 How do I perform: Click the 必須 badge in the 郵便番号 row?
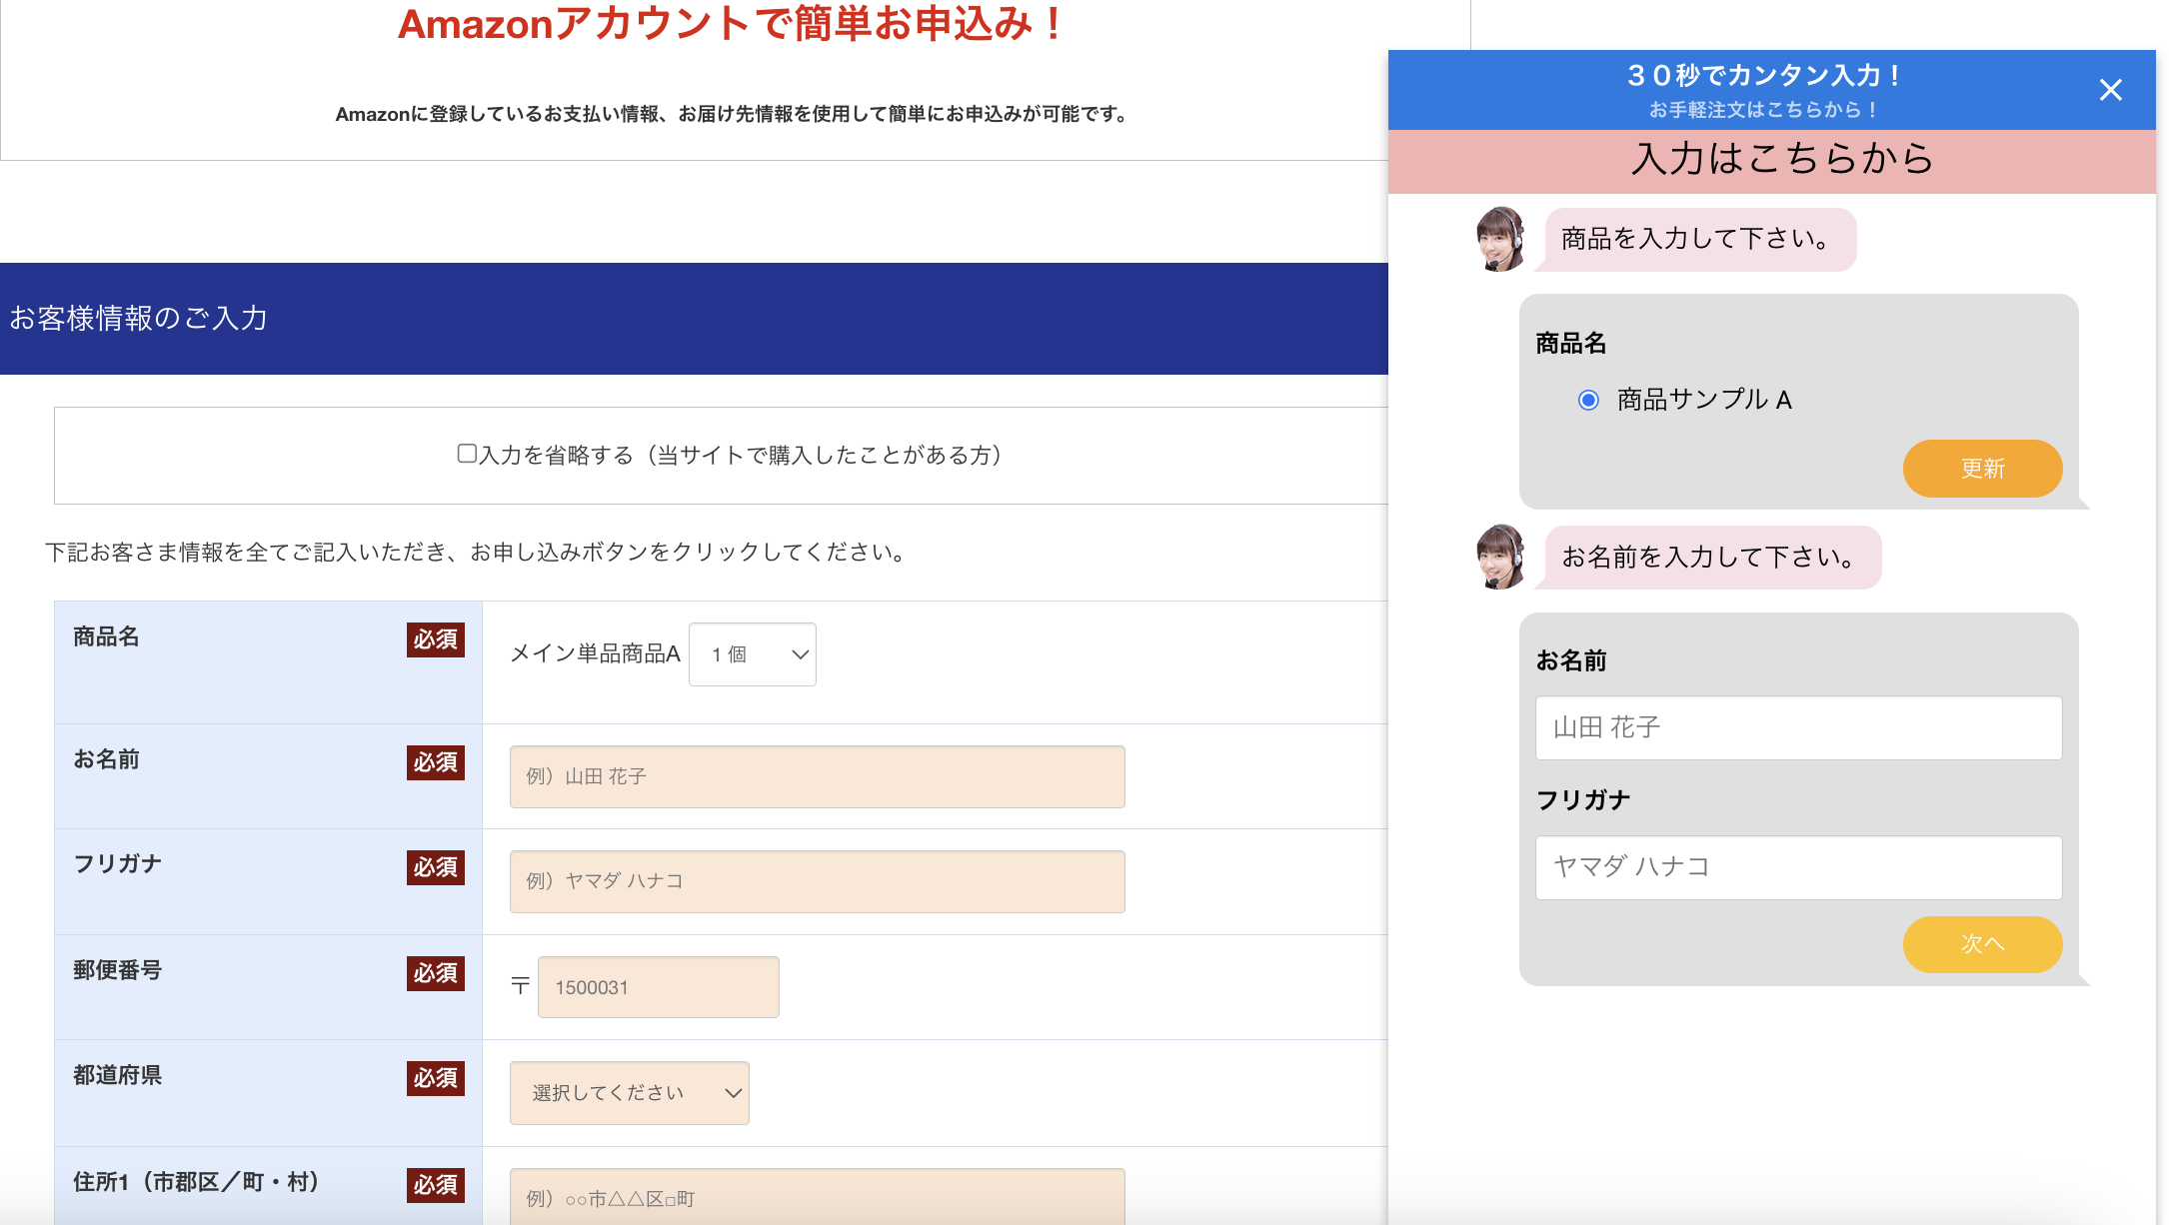pos(436,973)
